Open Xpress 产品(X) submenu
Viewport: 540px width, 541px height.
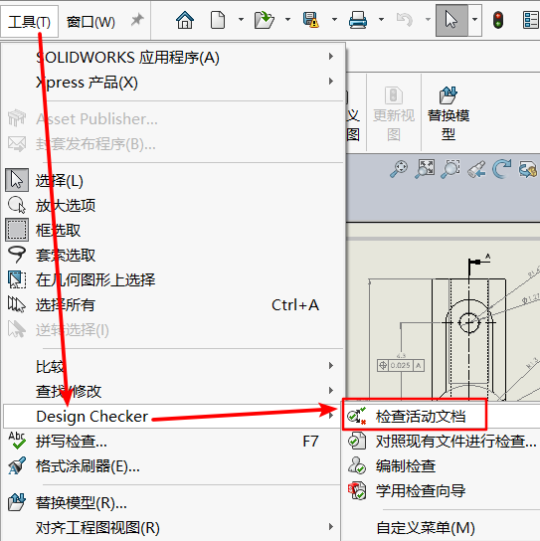[173, 83]
